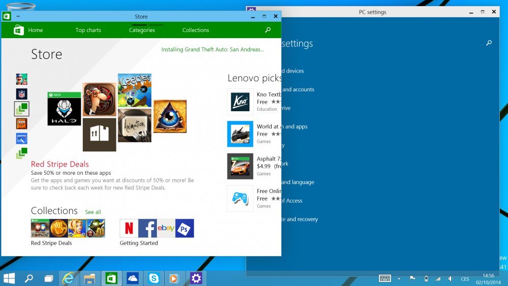Open Red Stripe Deals collection thumbnail strip

tap(68, 229)
